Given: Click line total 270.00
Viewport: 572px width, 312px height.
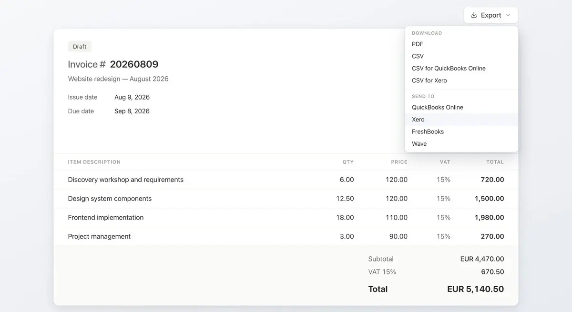Looking at the screenshot, I should tap(492, 236).
